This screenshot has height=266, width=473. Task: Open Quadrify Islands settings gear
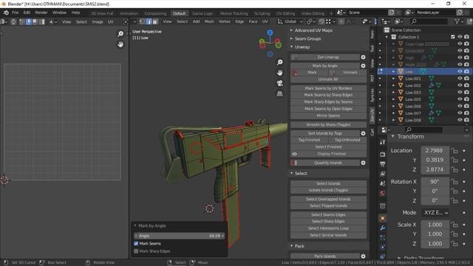363,163
